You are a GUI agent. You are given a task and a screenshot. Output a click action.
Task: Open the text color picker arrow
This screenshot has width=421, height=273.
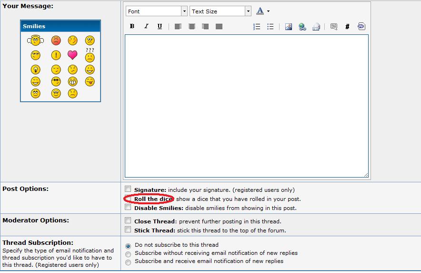point(268,11)
